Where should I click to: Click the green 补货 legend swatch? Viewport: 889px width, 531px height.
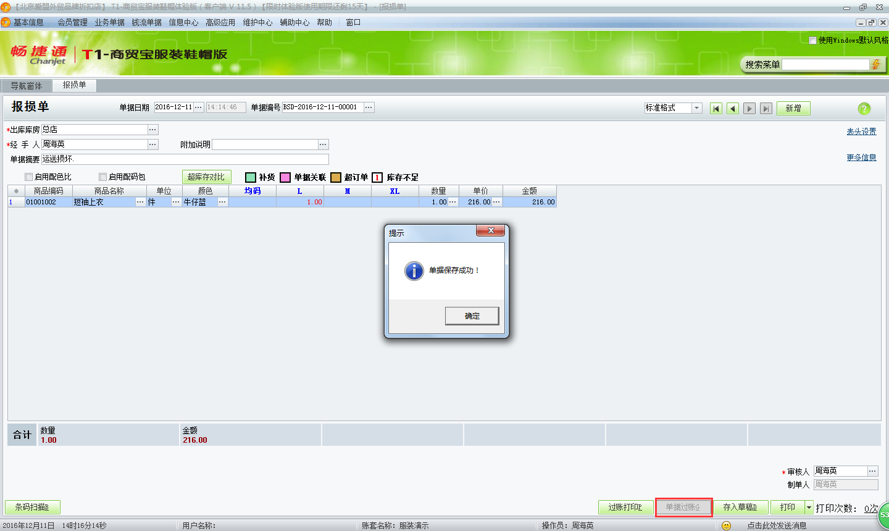[250, 176]
